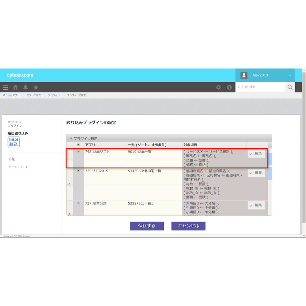Select the 5332732:一覧1 cell
The width and height of the screenshot is (306, 306).
155,208
